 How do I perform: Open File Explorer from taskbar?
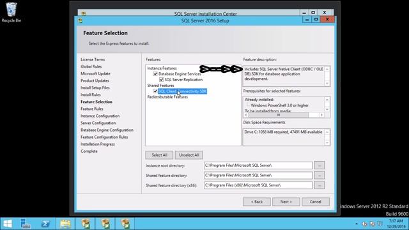(65, 224)
